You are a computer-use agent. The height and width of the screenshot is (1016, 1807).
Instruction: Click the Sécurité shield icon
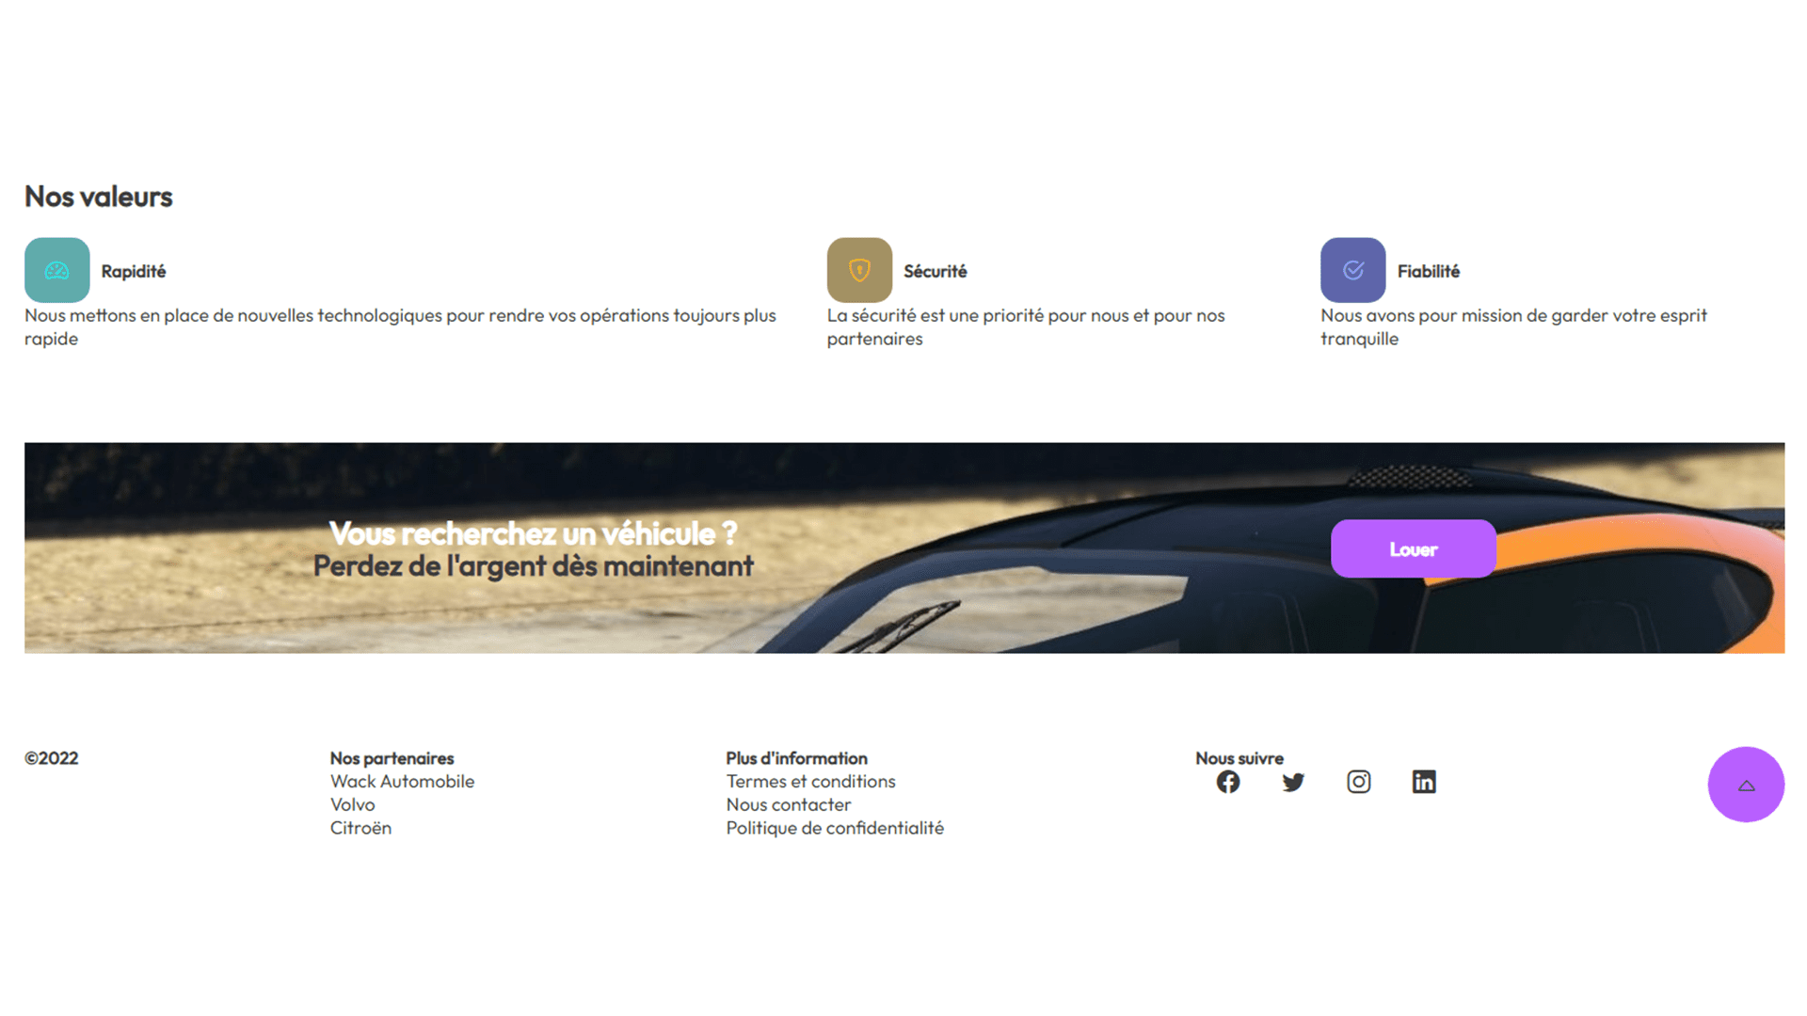pos(859,270)
